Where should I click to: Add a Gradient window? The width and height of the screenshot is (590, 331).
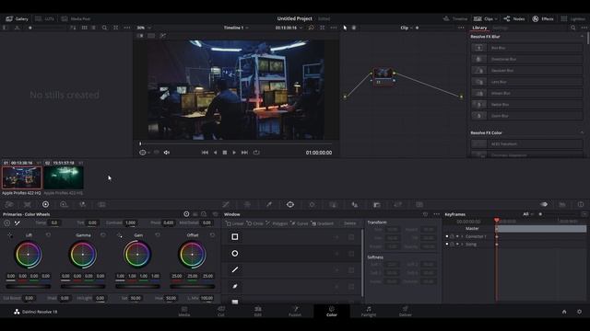tap(322, 223)
